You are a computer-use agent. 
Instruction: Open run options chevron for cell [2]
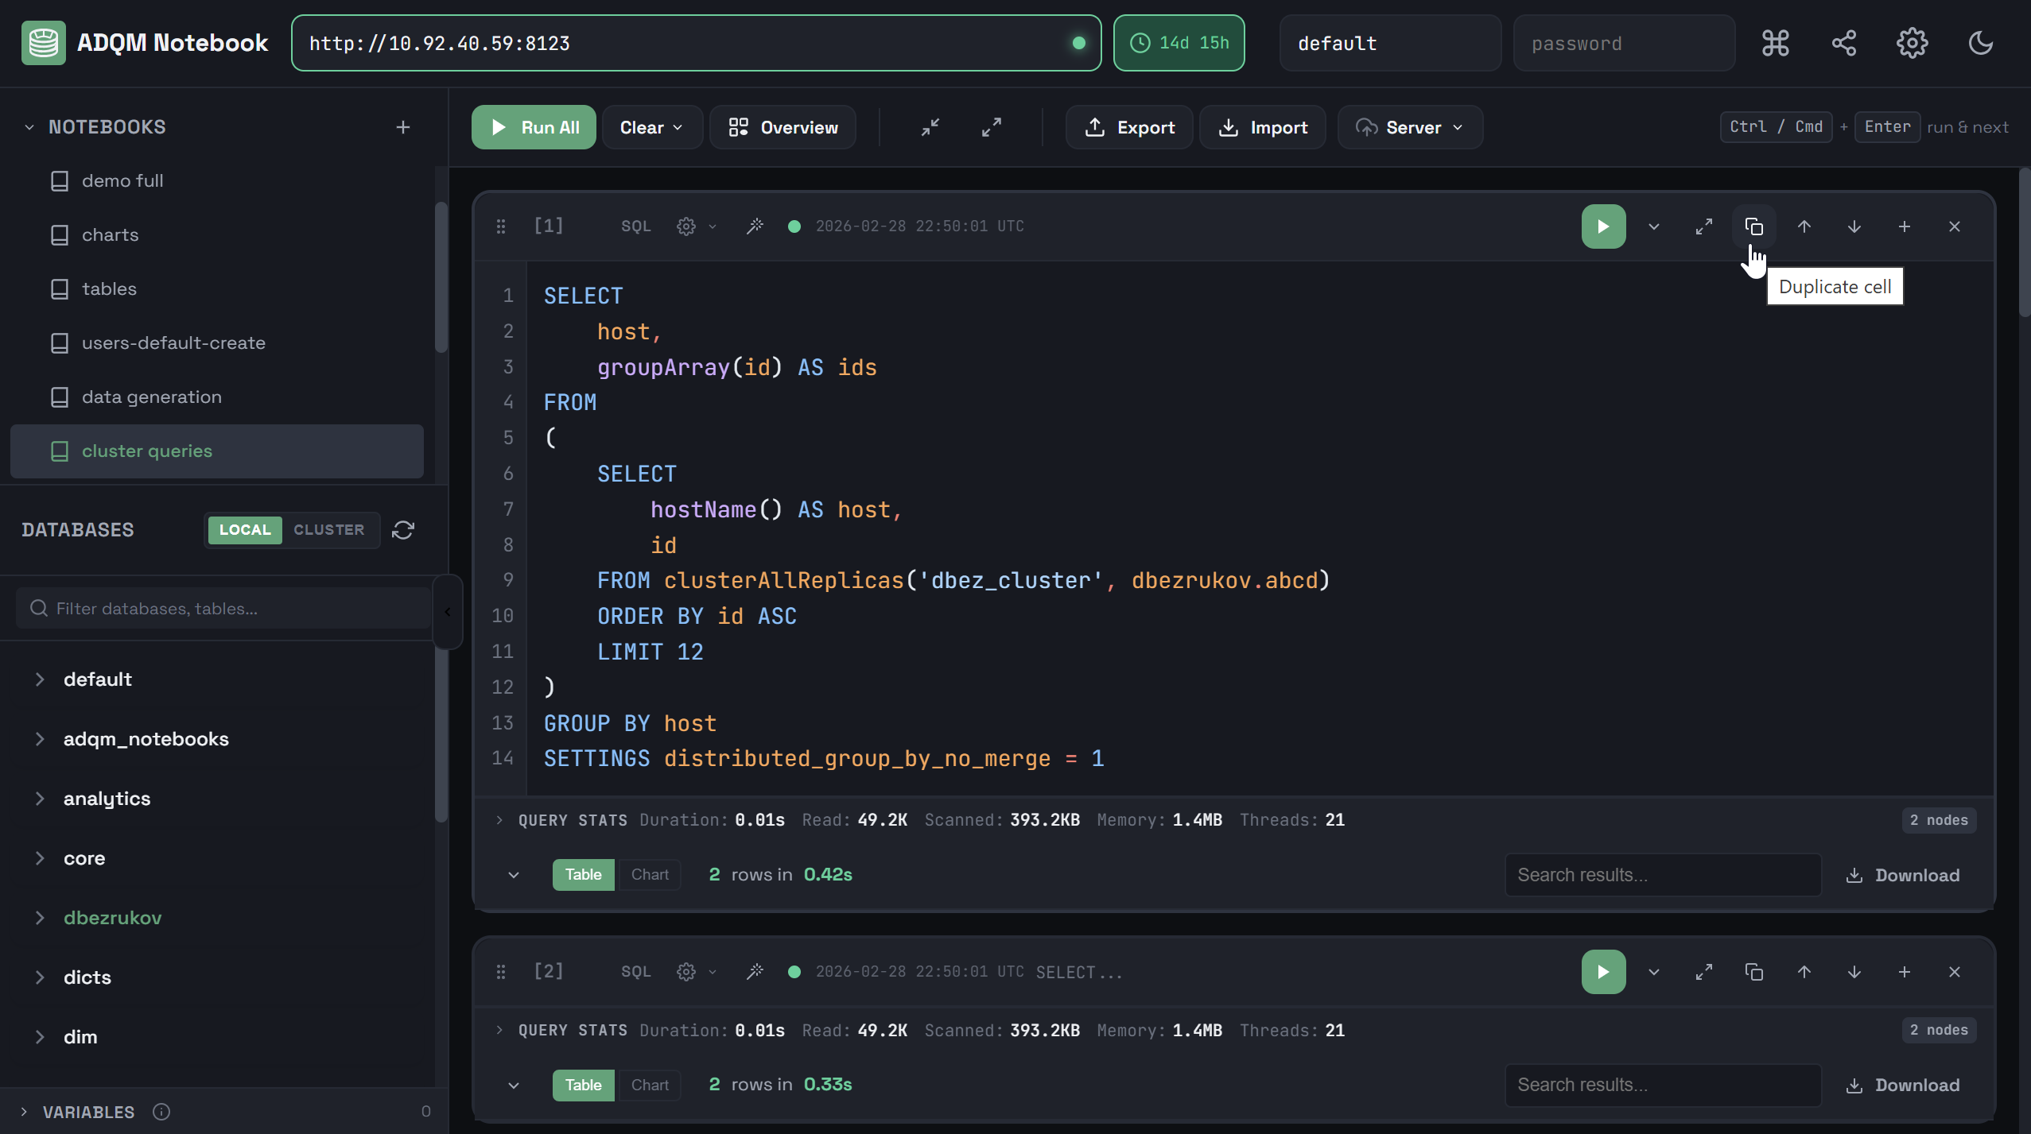coord(1654,972)
